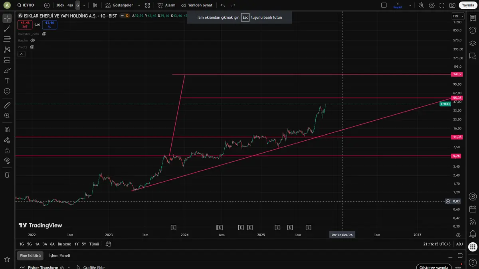The width and height of the screenshot is (479, 269).
Task: Click the Yayınla publish button
Action: 468,5
